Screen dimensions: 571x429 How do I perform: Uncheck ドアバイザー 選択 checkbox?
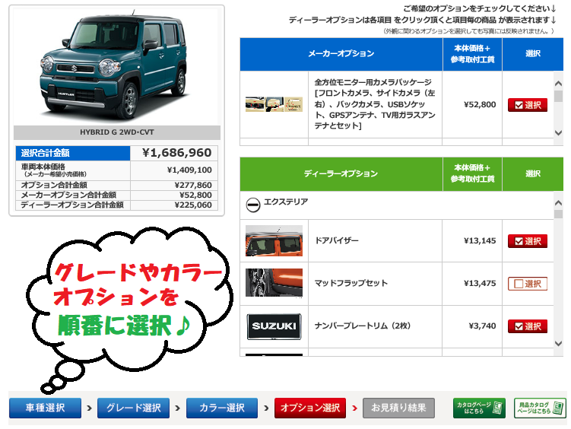[528, 241]
